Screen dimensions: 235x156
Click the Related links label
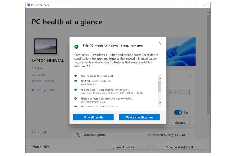click(40, 147)
